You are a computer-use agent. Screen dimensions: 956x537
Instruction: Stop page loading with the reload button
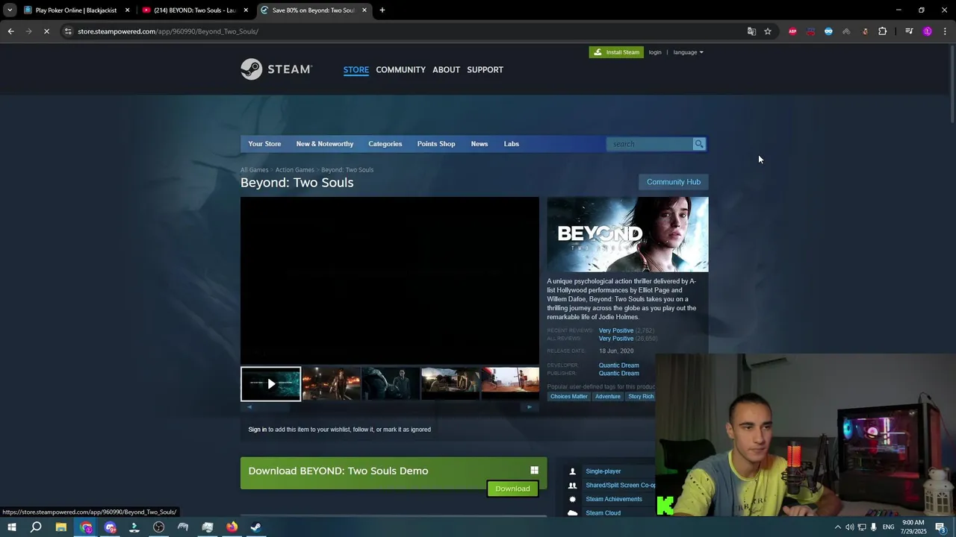(x=46, y=31)
